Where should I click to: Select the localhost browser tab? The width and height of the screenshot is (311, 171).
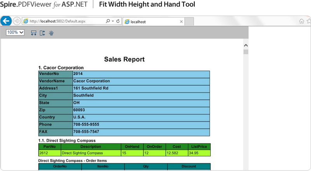tap(154, 22)
